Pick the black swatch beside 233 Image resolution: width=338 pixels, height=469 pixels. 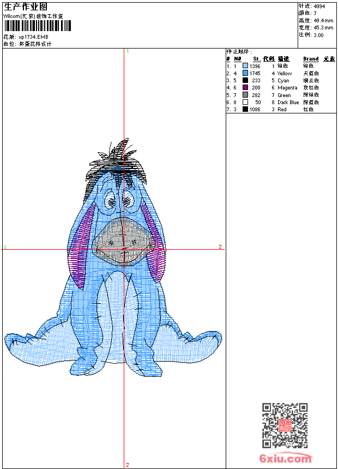(x=245, y=80)
